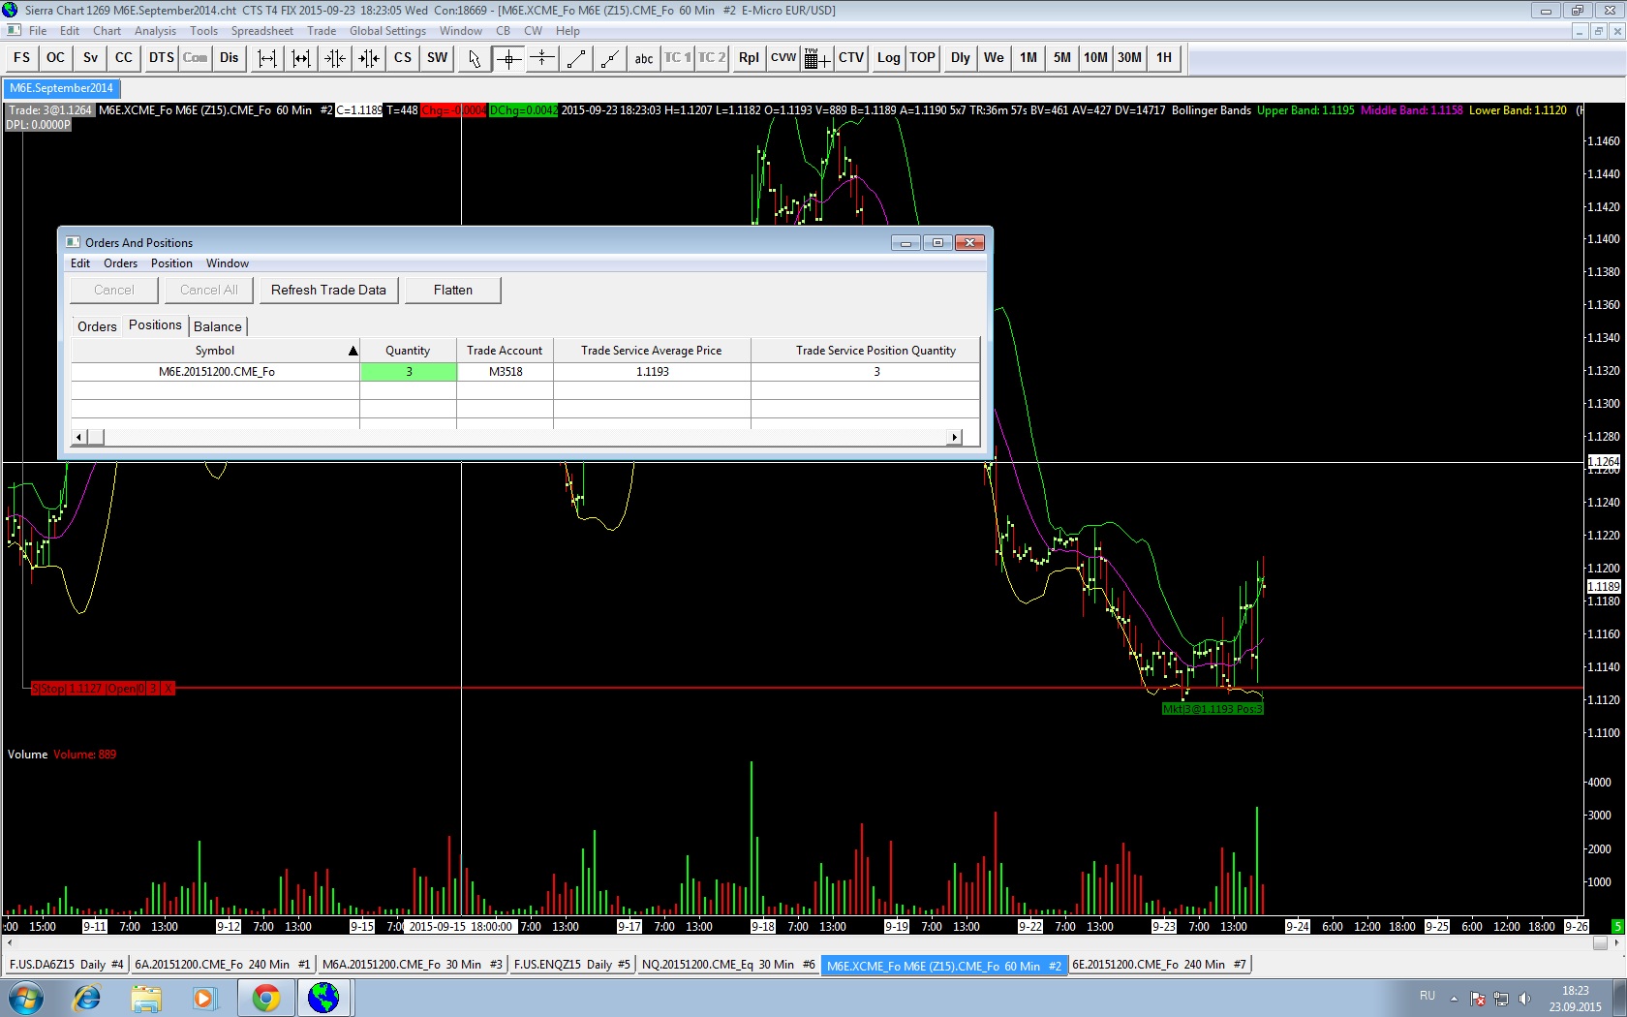Click the RU language indicator in system tray

tap(1427, 996)
